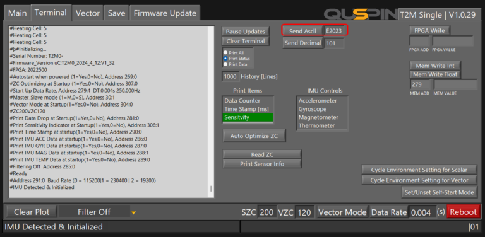Image resolution: width=485 pixels, height=237 pixels.
Task: Select Sensitvity in Print Items list
Action: 248,117
